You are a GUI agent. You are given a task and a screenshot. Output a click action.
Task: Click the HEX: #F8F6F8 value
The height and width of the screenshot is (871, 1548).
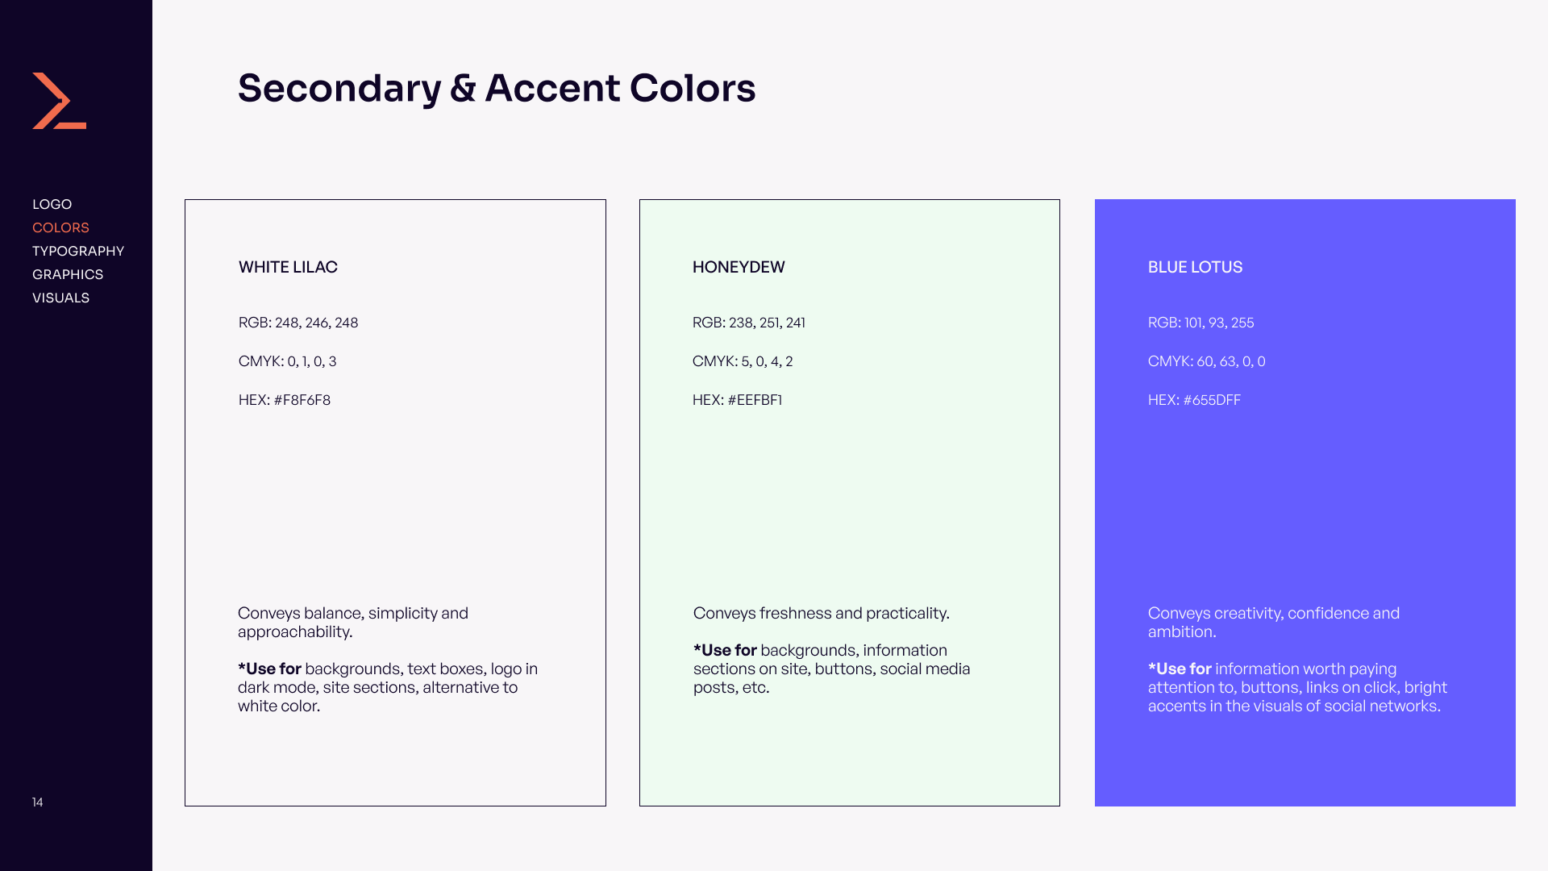click(x=285, y=400)
